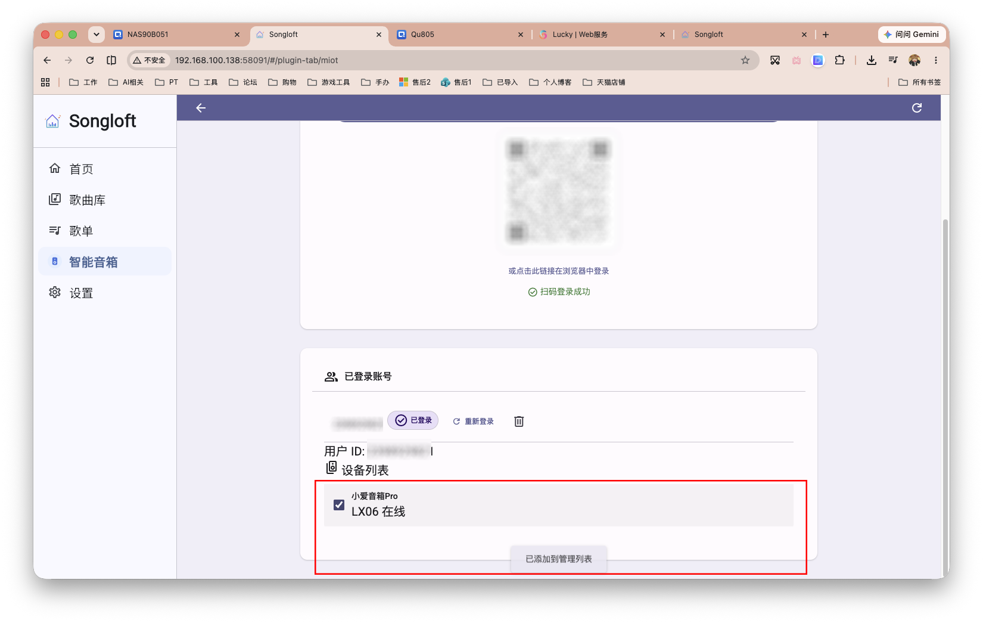
Task: Open the 首页 home page in sidebar
Action: 105,169
